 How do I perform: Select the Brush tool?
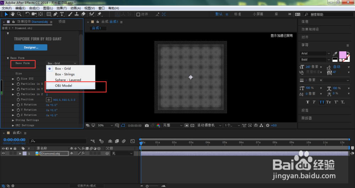tap(70, 14)
